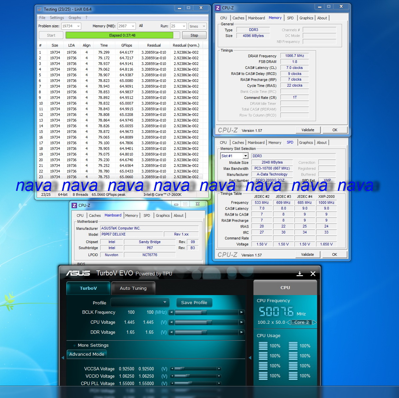Open the Run count dropdown
Screen dimensions: 399x398
pyautogui.click(x=184, y=26)
